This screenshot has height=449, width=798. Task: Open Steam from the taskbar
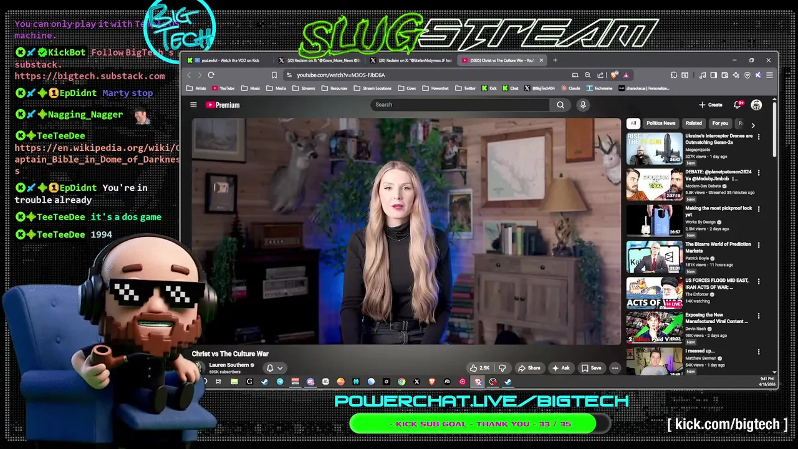coord(264,382)
